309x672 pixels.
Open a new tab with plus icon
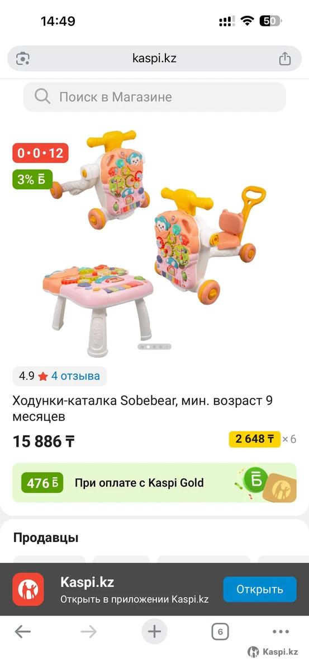click(x=154, y=632)
